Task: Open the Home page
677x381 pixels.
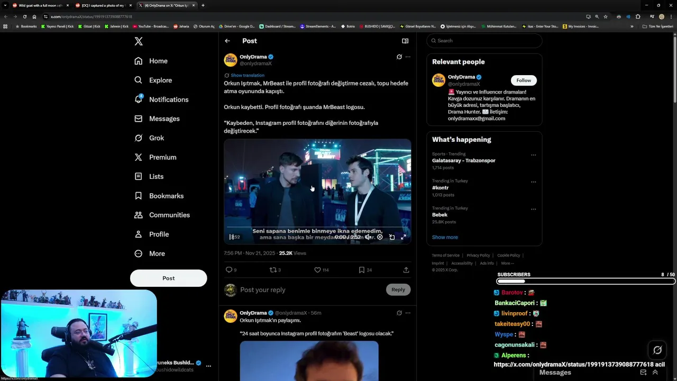Action: pos(151,61)
